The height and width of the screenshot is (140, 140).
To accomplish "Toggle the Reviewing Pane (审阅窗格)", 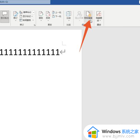I will 25,20.
